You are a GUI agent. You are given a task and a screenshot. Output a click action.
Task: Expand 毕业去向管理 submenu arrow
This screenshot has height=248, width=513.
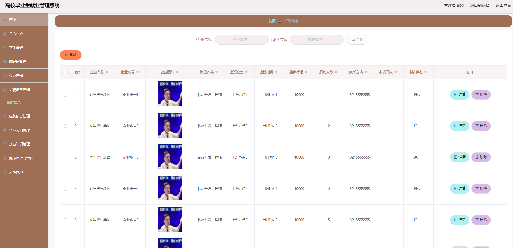42,130
